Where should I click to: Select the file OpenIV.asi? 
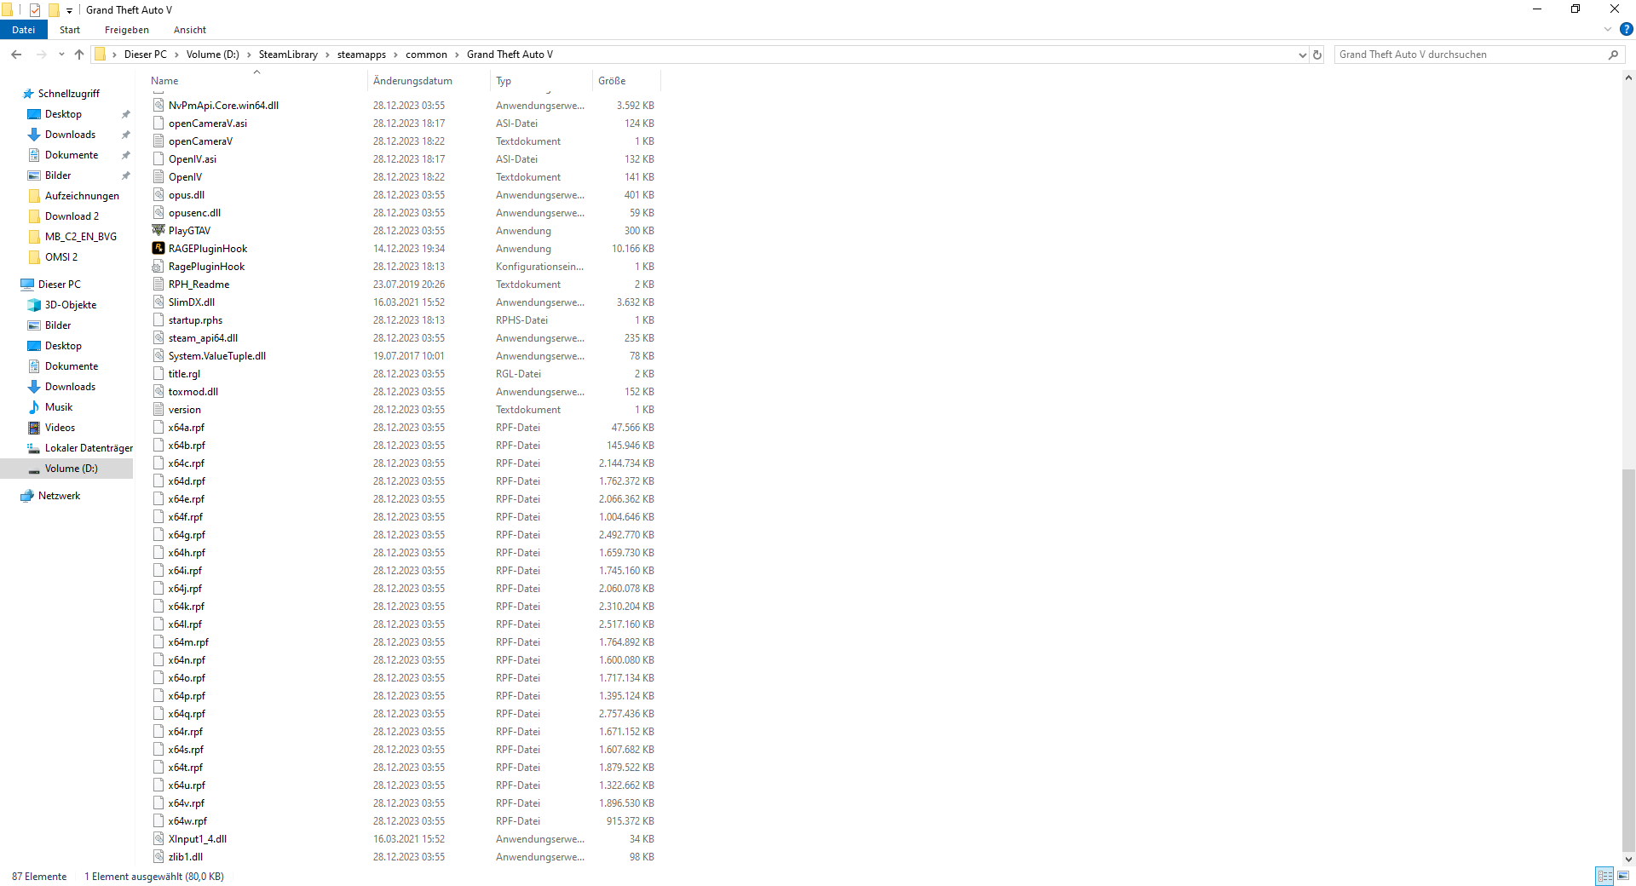click(193, 159)
